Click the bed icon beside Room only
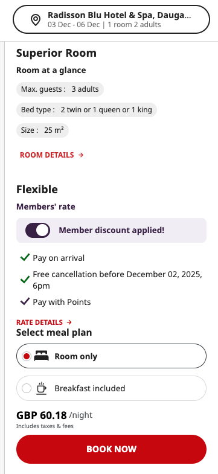This screenshot has height=474, width=218. pyautogui.click(x=42, y=356)
